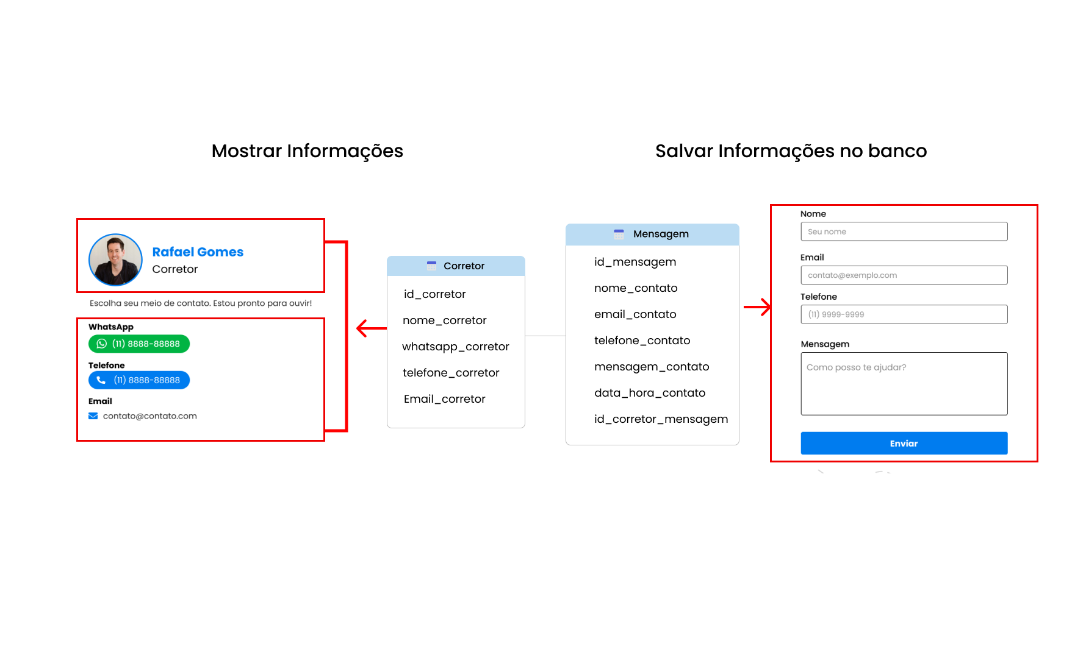Select the Mensagem table header
Image resolution: width=1086 pixels, height=658 pixels.
[652, 235]
